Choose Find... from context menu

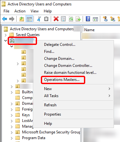pos(49,52)
